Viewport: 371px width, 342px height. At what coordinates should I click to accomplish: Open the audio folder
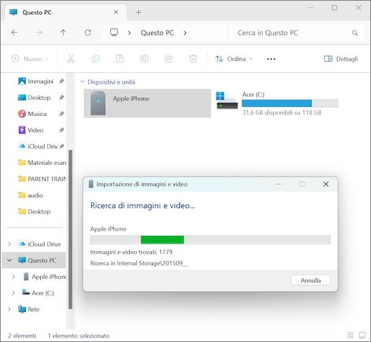tap(30, 195)
